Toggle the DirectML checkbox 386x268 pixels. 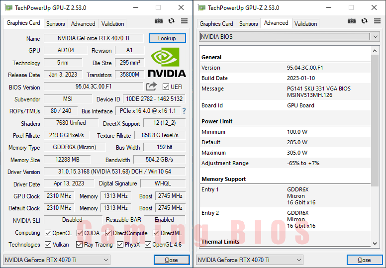[x=156, y=233]
